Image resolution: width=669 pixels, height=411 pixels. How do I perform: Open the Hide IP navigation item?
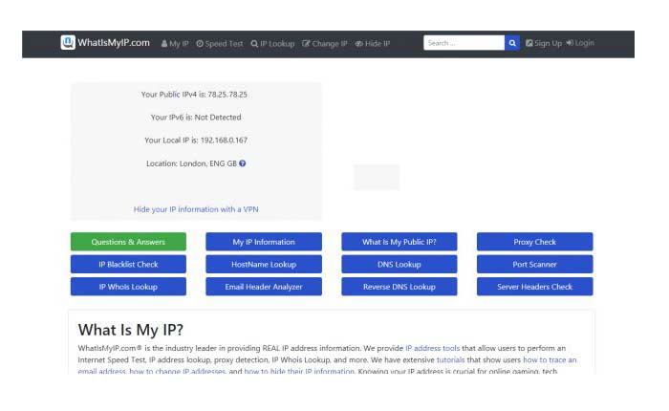tap(373, 44)
